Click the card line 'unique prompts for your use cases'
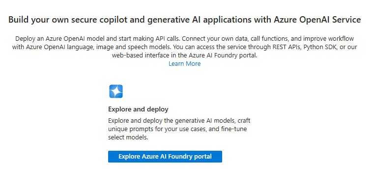This screenshot has width=375, height=191. [x=177, y=129]
